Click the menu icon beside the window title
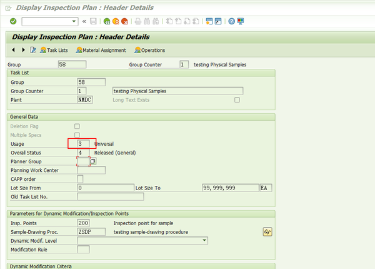The height and width of the screenshot is (269, 375). click(8, 8)
